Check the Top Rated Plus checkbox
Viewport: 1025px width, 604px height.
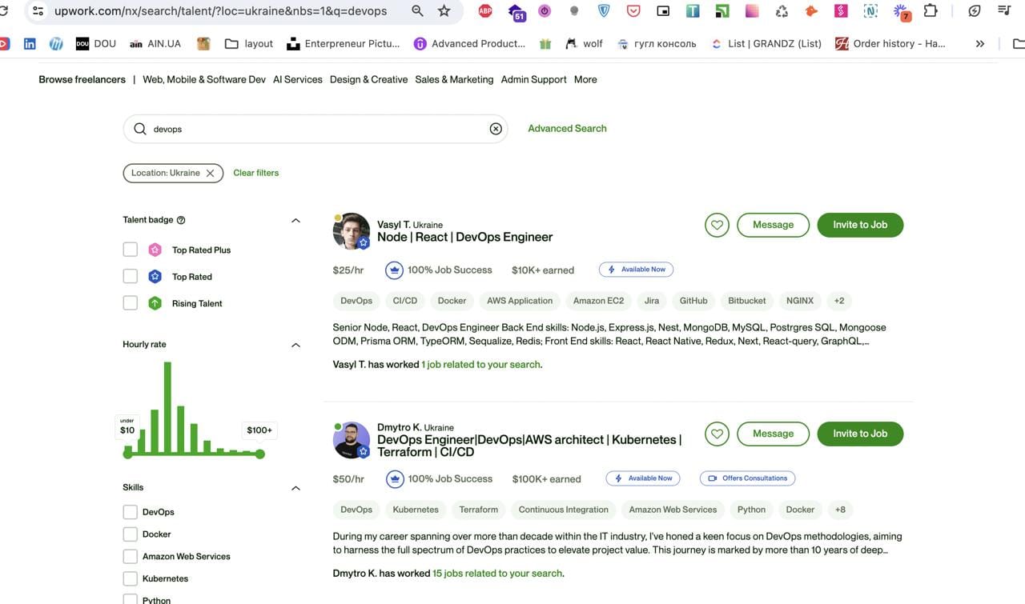click(x=131, y=250)
